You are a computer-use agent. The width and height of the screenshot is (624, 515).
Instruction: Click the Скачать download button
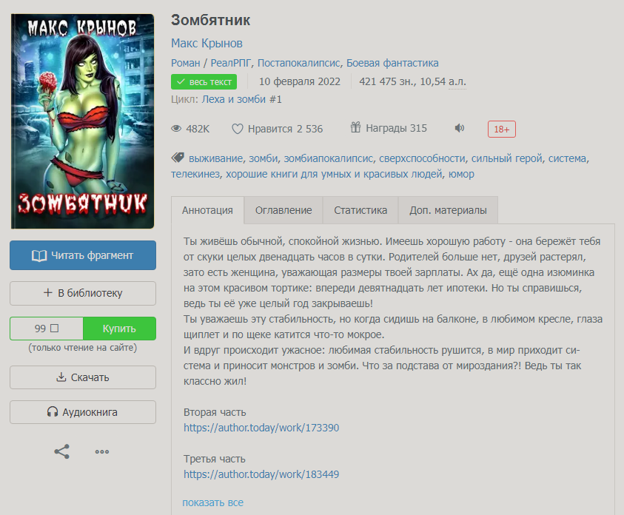83,377
